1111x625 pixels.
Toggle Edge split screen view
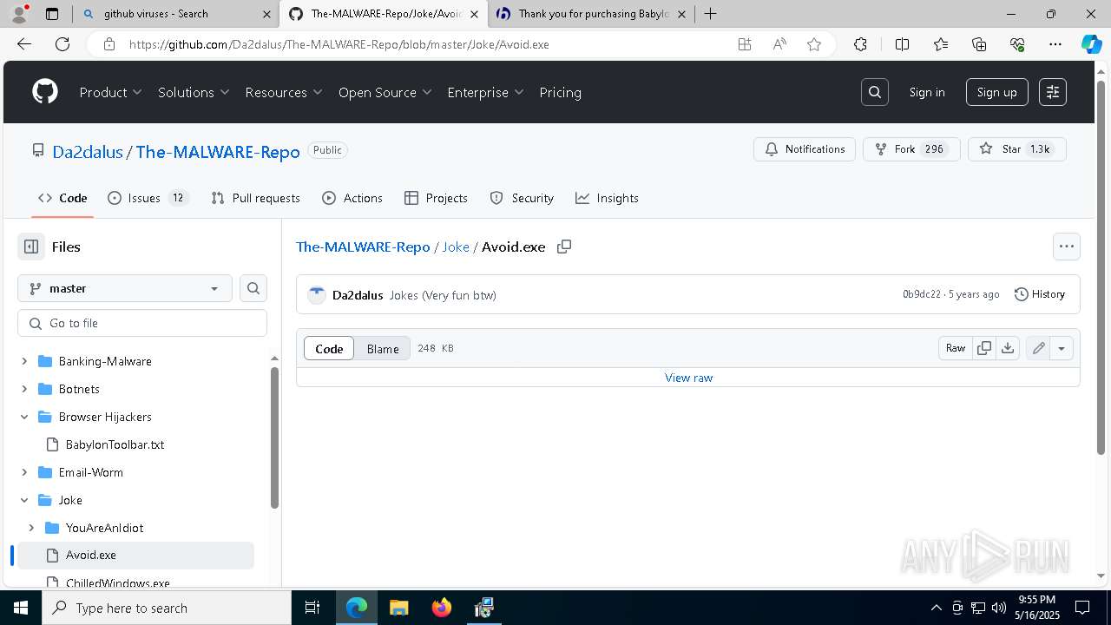click(x=902, y=44)
